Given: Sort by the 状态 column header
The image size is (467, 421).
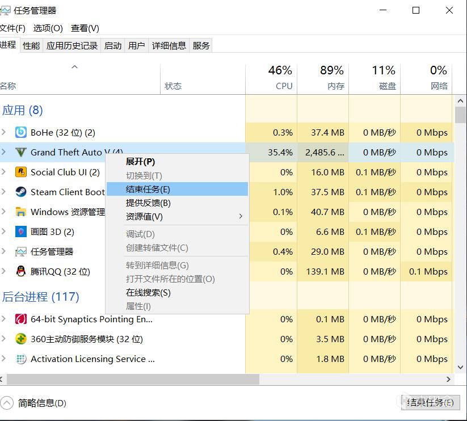Looking at the screenshot, I should 203,79.
